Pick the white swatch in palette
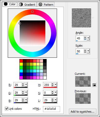This screenshot has width=100, height=117. (x=45, y=78)
